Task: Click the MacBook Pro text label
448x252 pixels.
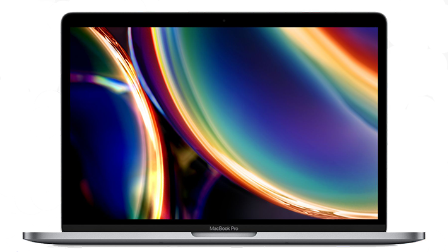Action: pyautogui.click(x=224, y=227)
